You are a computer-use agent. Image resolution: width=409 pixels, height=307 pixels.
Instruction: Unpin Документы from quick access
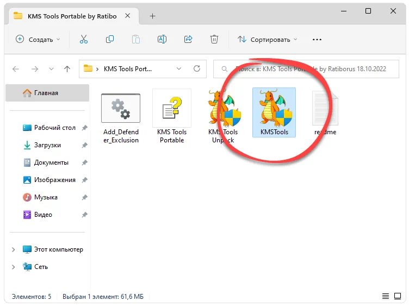pos(84,162)
